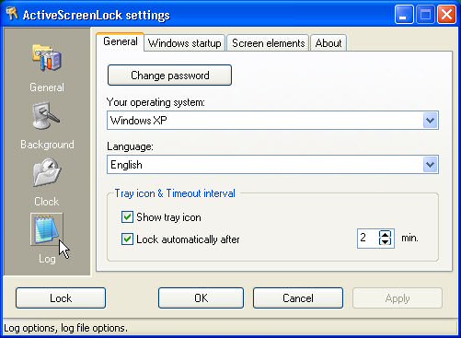
Task: Click the "min." unit label
Action: point(410,238)
